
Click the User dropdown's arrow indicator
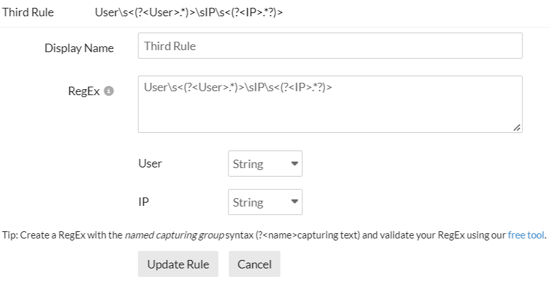294,164
